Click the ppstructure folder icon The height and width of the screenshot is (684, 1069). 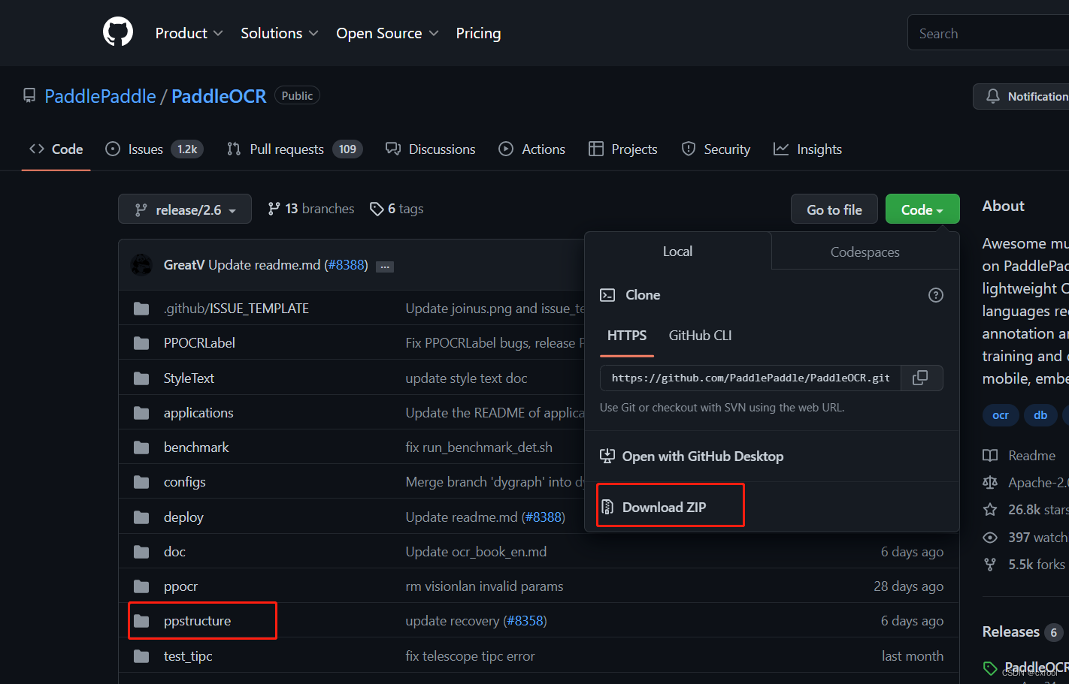click(141, 621)
